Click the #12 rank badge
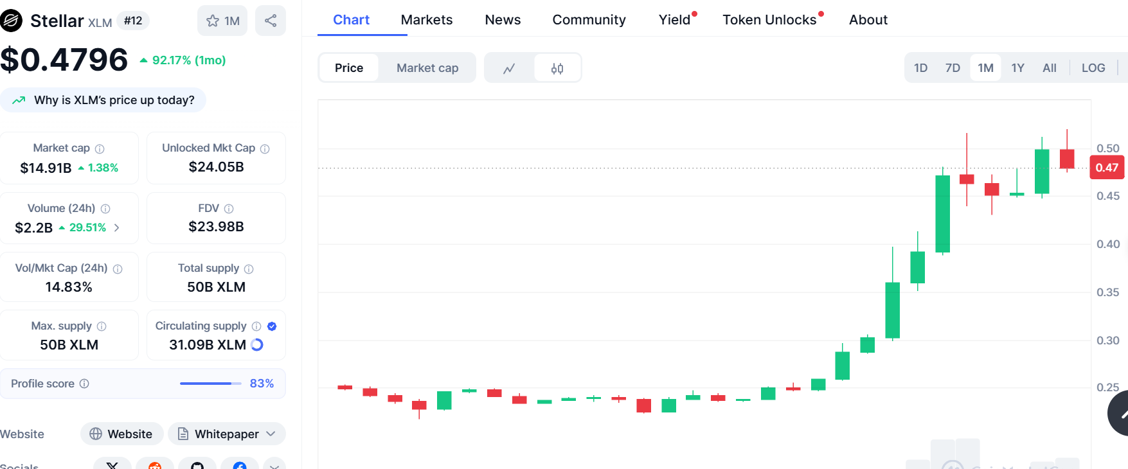Screen dimensions: 1128x469 coord(133,21)
